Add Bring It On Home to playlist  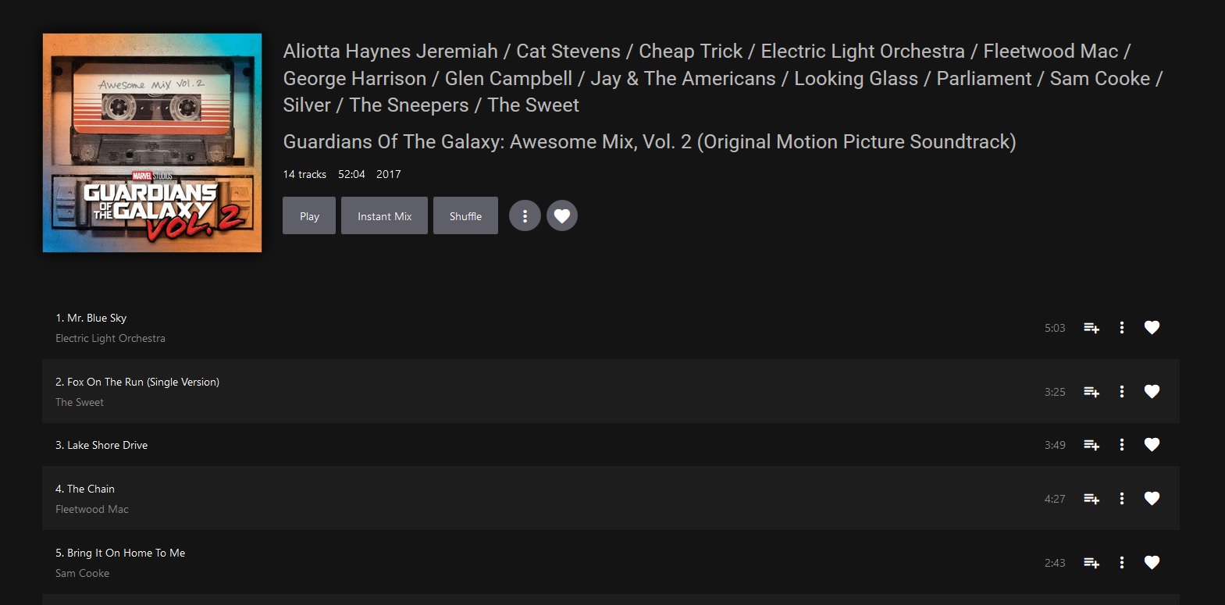pyautogui.click(x=1091, y=563)
